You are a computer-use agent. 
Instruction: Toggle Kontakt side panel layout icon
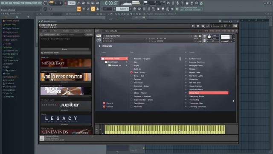point(235,26)
